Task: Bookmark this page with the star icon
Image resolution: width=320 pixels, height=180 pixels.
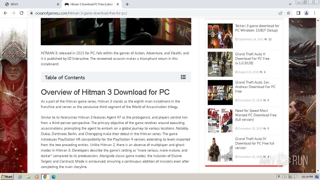Action: click(x=288, y=13)
